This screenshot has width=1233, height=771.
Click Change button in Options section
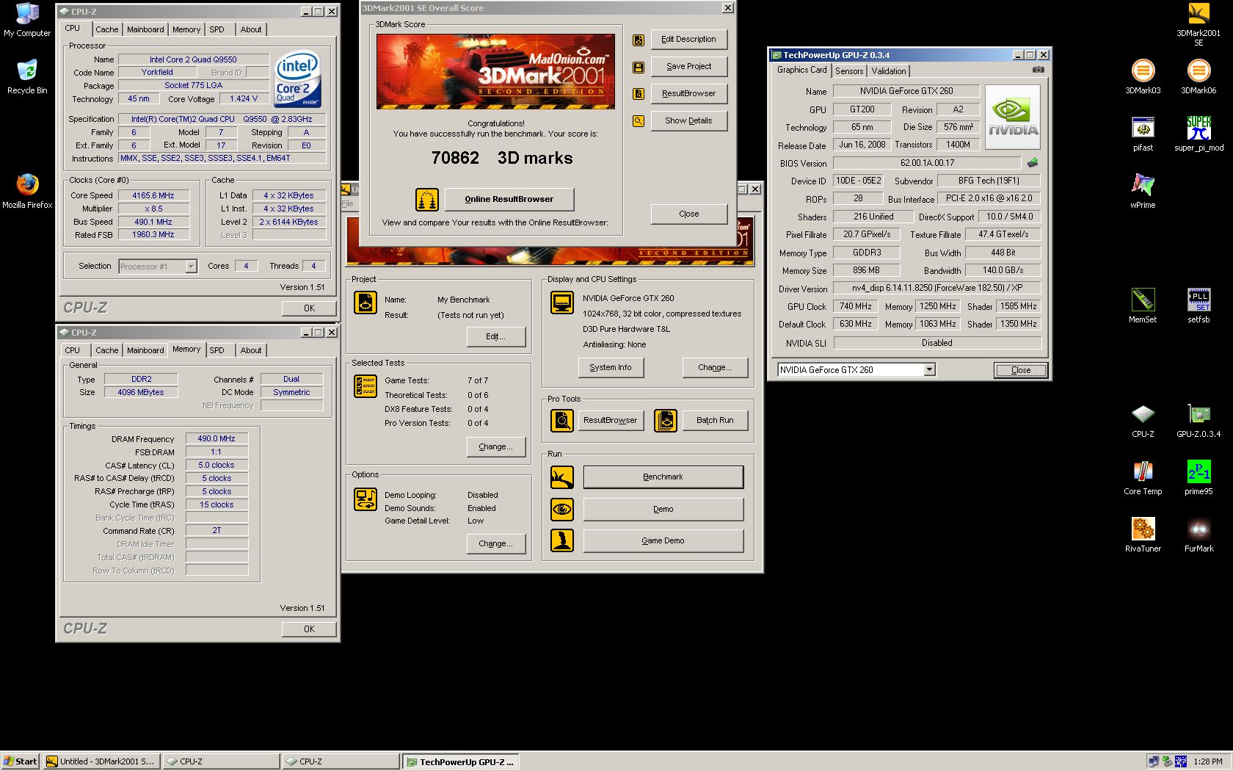pyautogui.click(x=495, y=543)
